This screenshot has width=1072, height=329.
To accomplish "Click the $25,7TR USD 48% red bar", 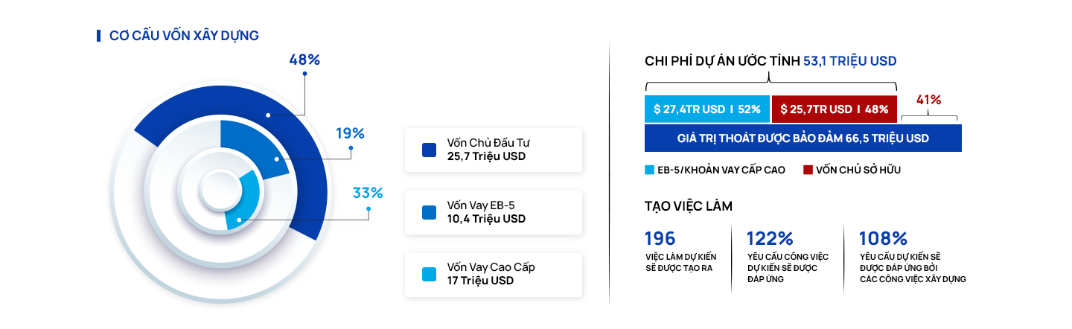I will [x=835, y=109].
